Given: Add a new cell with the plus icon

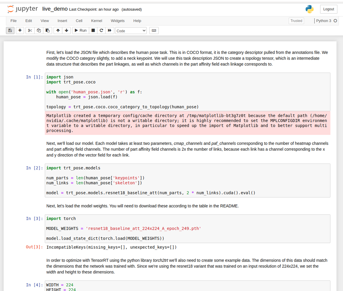Looking at the screenshot, I should (x=20, y=30).
